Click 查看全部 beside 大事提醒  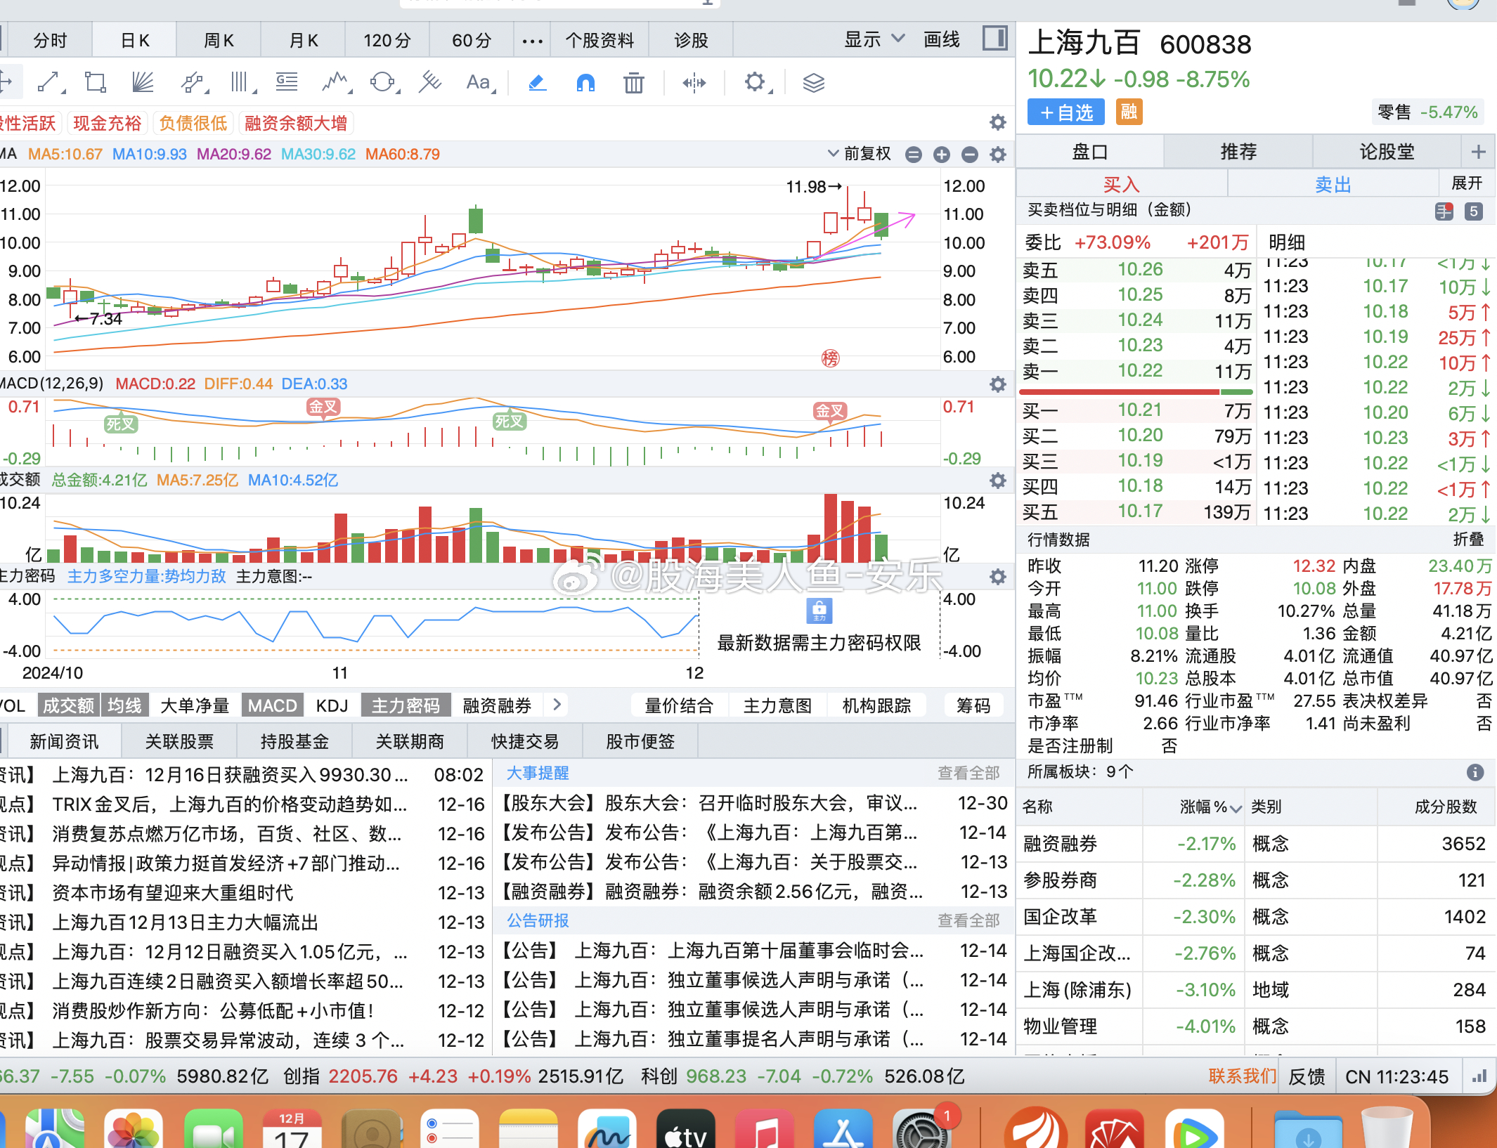(x=968, y=773)
